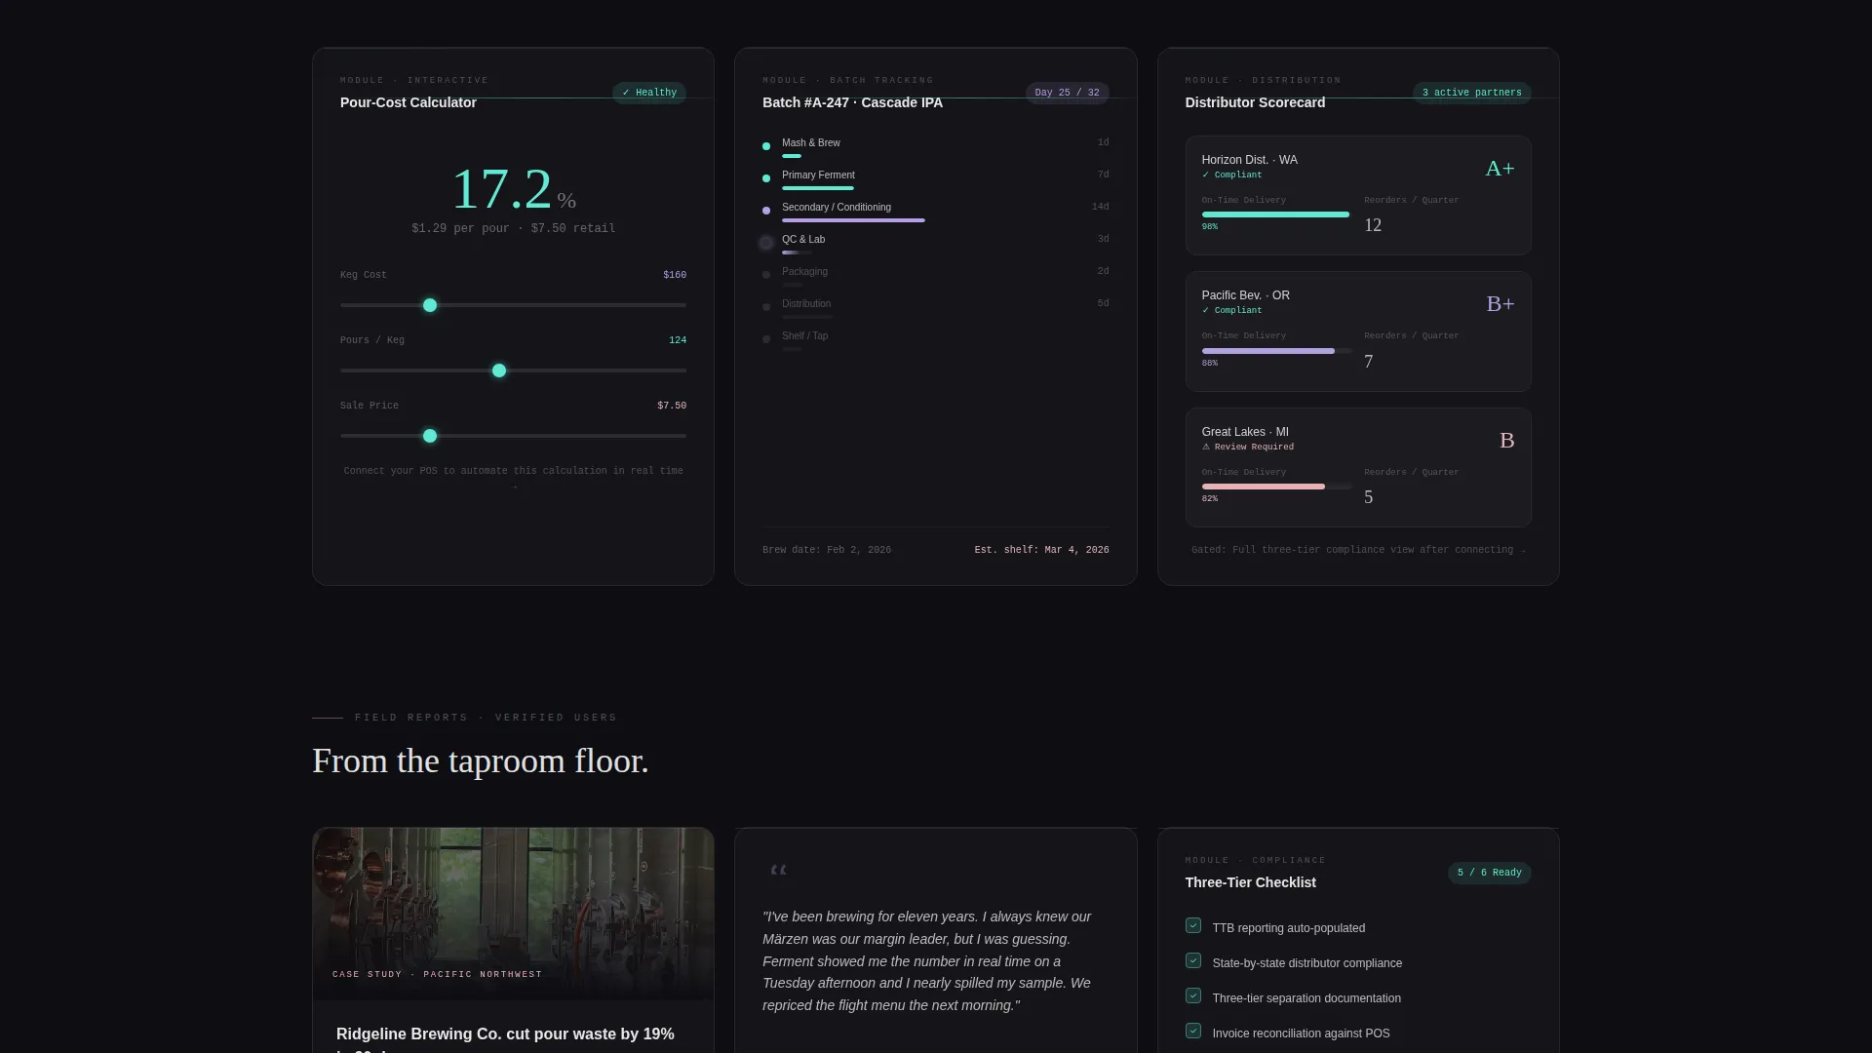Click Horizon Dist. Compliant status
The height and width of the screenshot is (1053, 1872).
coord(1231,175)
